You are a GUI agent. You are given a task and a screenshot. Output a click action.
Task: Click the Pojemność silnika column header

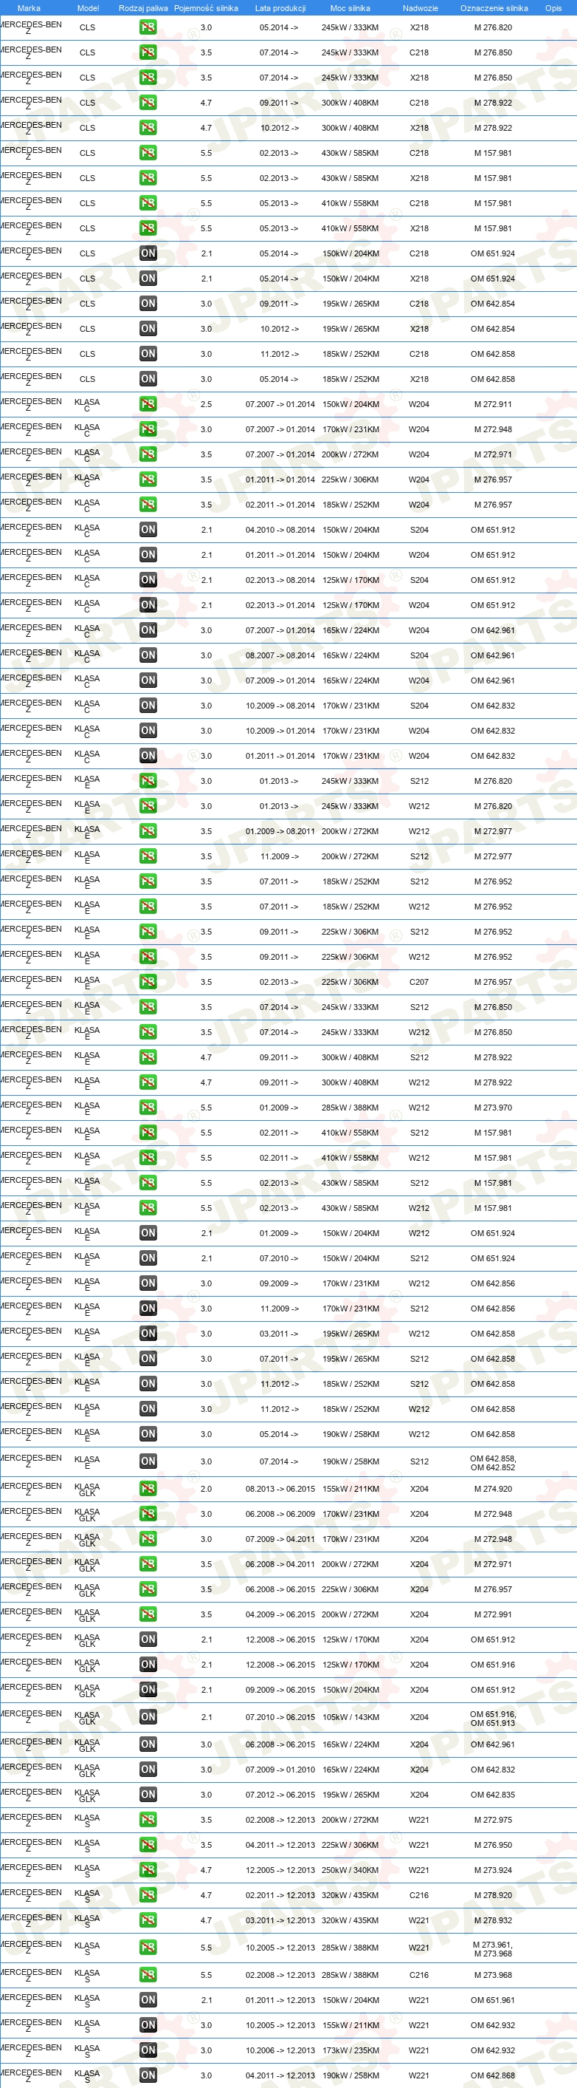(x=207, y=8)
